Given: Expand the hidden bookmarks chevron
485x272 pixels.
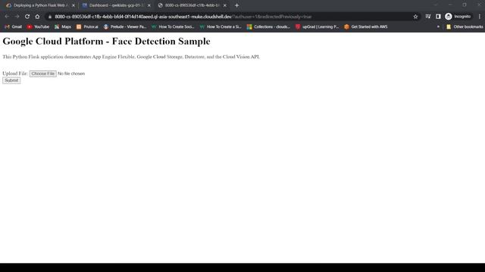Looking at the screenshot, I should pos(438,27).
